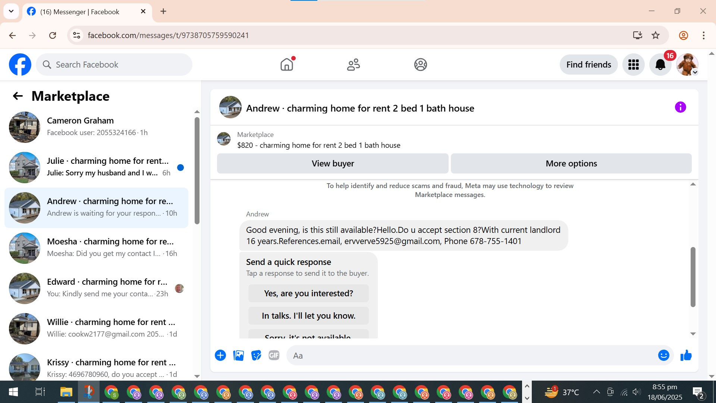Click the install app icon in address bar
716x403 pixels.
[x=637, y=35]
